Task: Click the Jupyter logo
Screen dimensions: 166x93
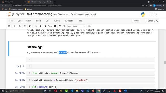Action: point(16,14)
